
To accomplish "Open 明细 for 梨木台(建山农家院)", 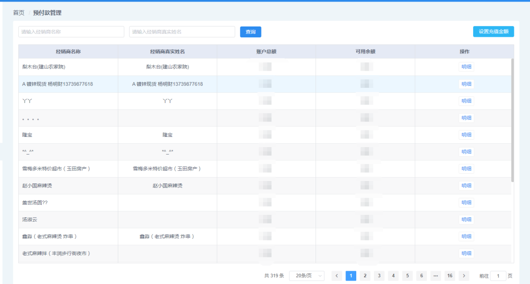I will 466,67.
